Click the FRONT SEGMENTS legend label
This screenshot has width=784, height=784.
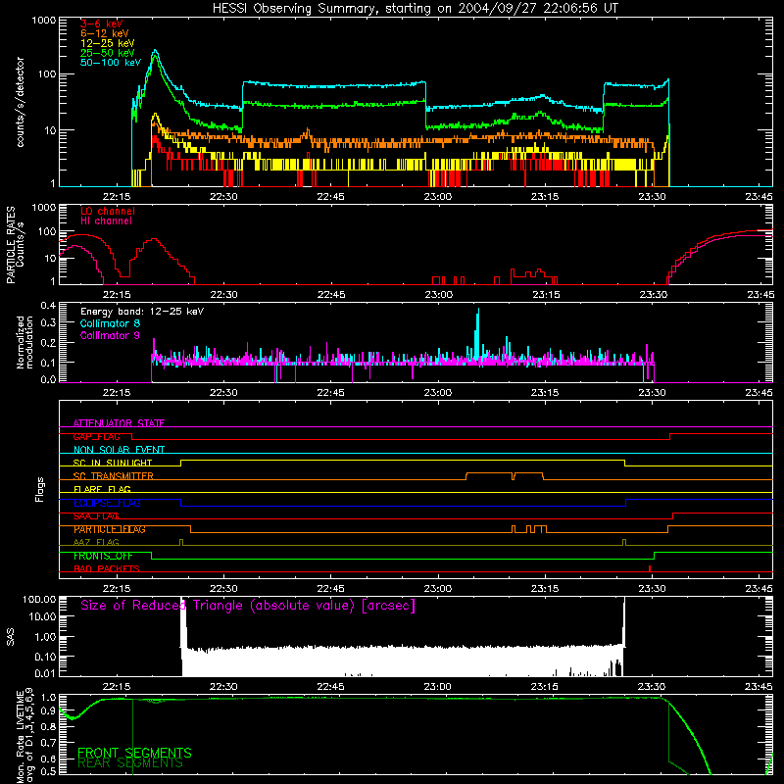pyautogui.click(x=134, y=753)
